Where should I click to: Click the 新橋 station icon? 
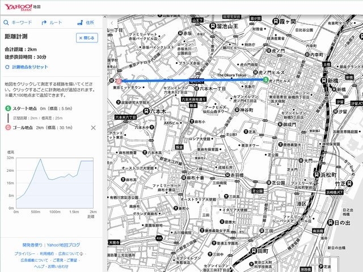click(x=326, y=81)
